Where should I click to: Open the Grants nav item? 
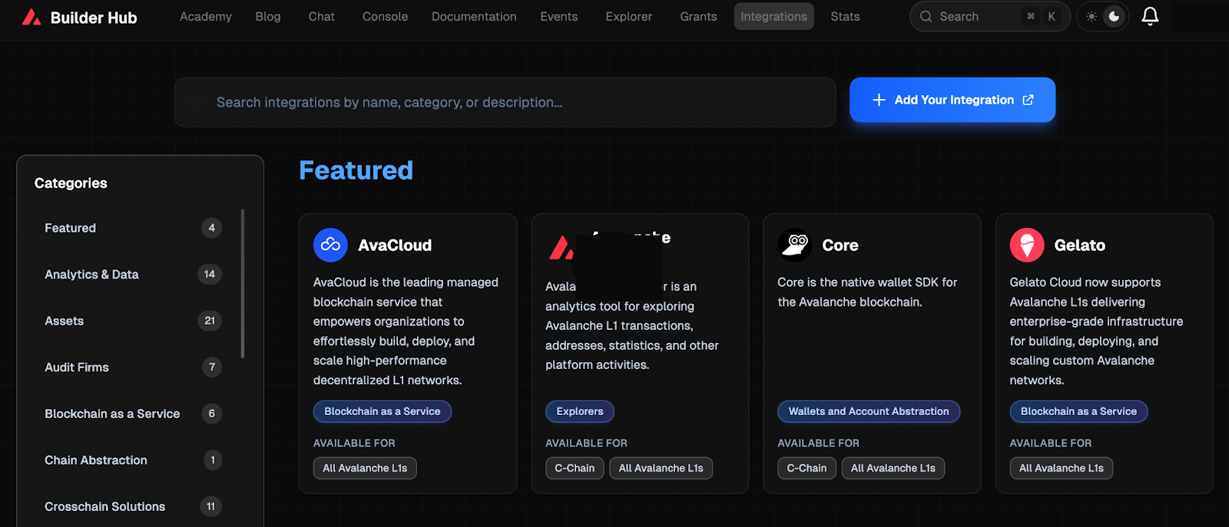tap(698, 16)
